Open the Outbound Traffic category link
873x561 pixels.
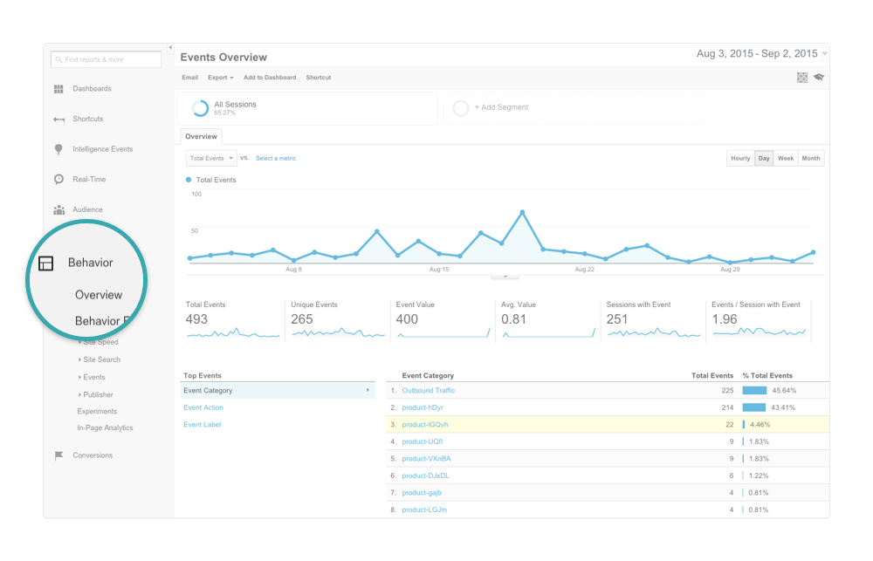(x=428, y=391)
